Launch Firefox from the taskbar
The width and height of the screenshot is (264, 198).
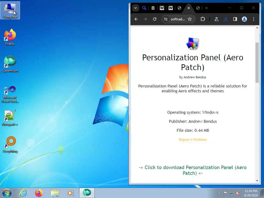(39, 193)
